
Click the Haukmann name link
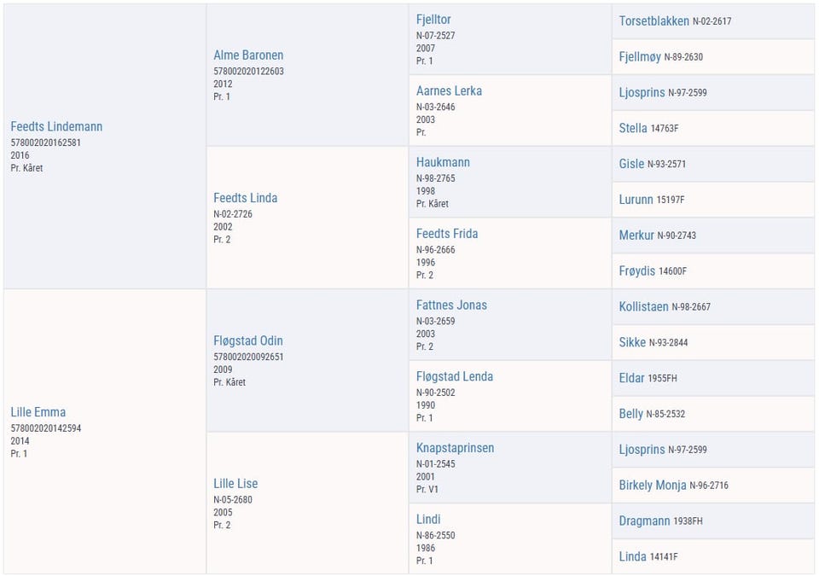tap(443, 162)
